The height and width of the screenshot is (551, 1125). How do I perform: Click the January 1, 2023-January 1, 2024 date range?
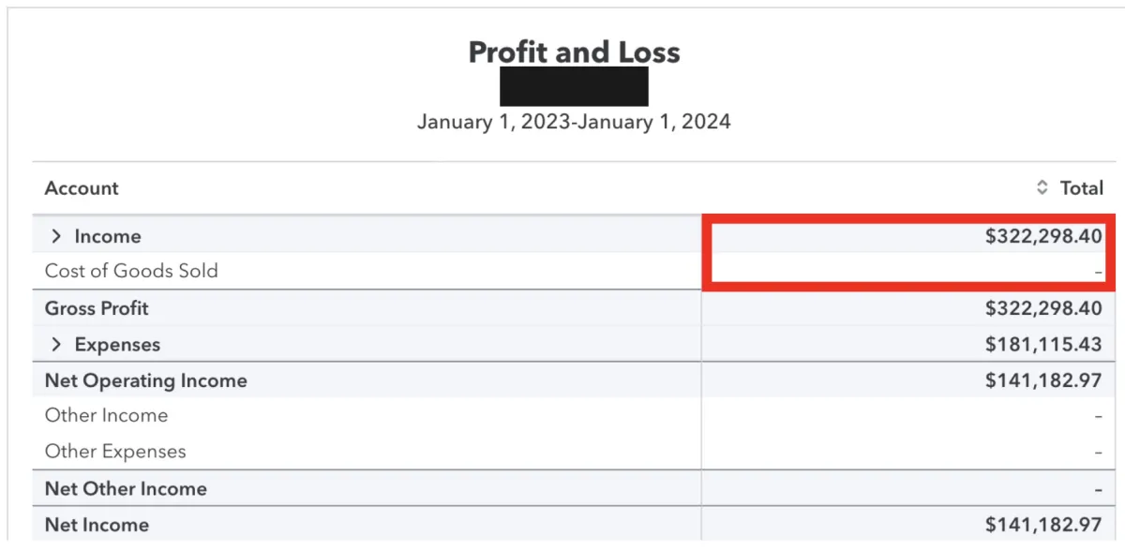point(574,122)
